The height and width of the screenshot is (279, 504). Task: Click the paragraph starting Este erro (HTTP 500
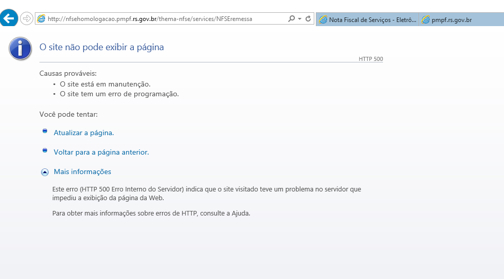click(207, 194)
